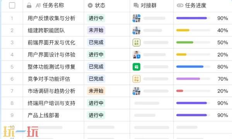232x139 pixels.
Task: Change 进行中 status of 终端用户培训与支持
Action: [96, 103]
